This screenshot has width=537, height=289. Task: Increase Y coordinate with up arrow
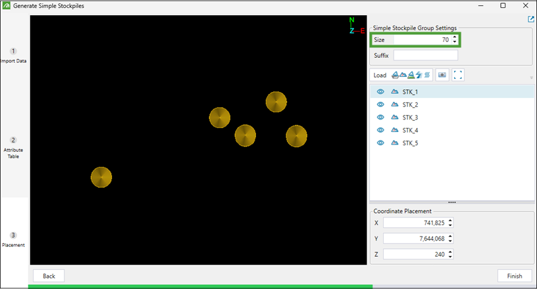point(450,236)
